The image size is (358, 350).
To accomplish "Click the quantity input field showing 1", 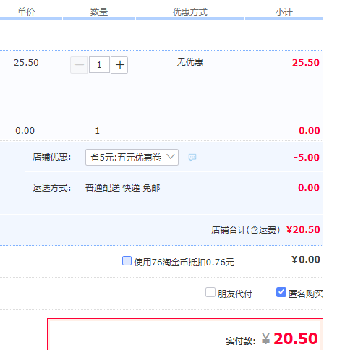I will [x=99, y=65].
